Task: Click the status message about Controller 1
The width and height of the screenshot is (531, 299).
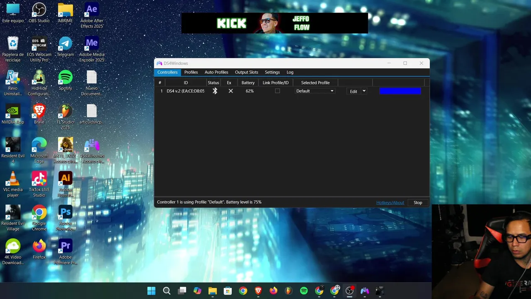Action: (x=209, y=202)
